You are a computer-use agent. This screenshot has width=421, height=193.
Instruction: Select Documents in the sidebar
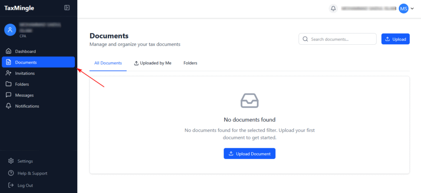pyautogui.click(x=25, y=62)
